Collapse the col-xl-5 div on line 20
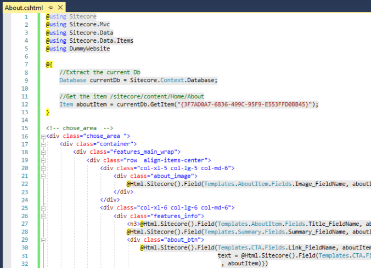This screenshot has height=268, width=371. point(42,168)
